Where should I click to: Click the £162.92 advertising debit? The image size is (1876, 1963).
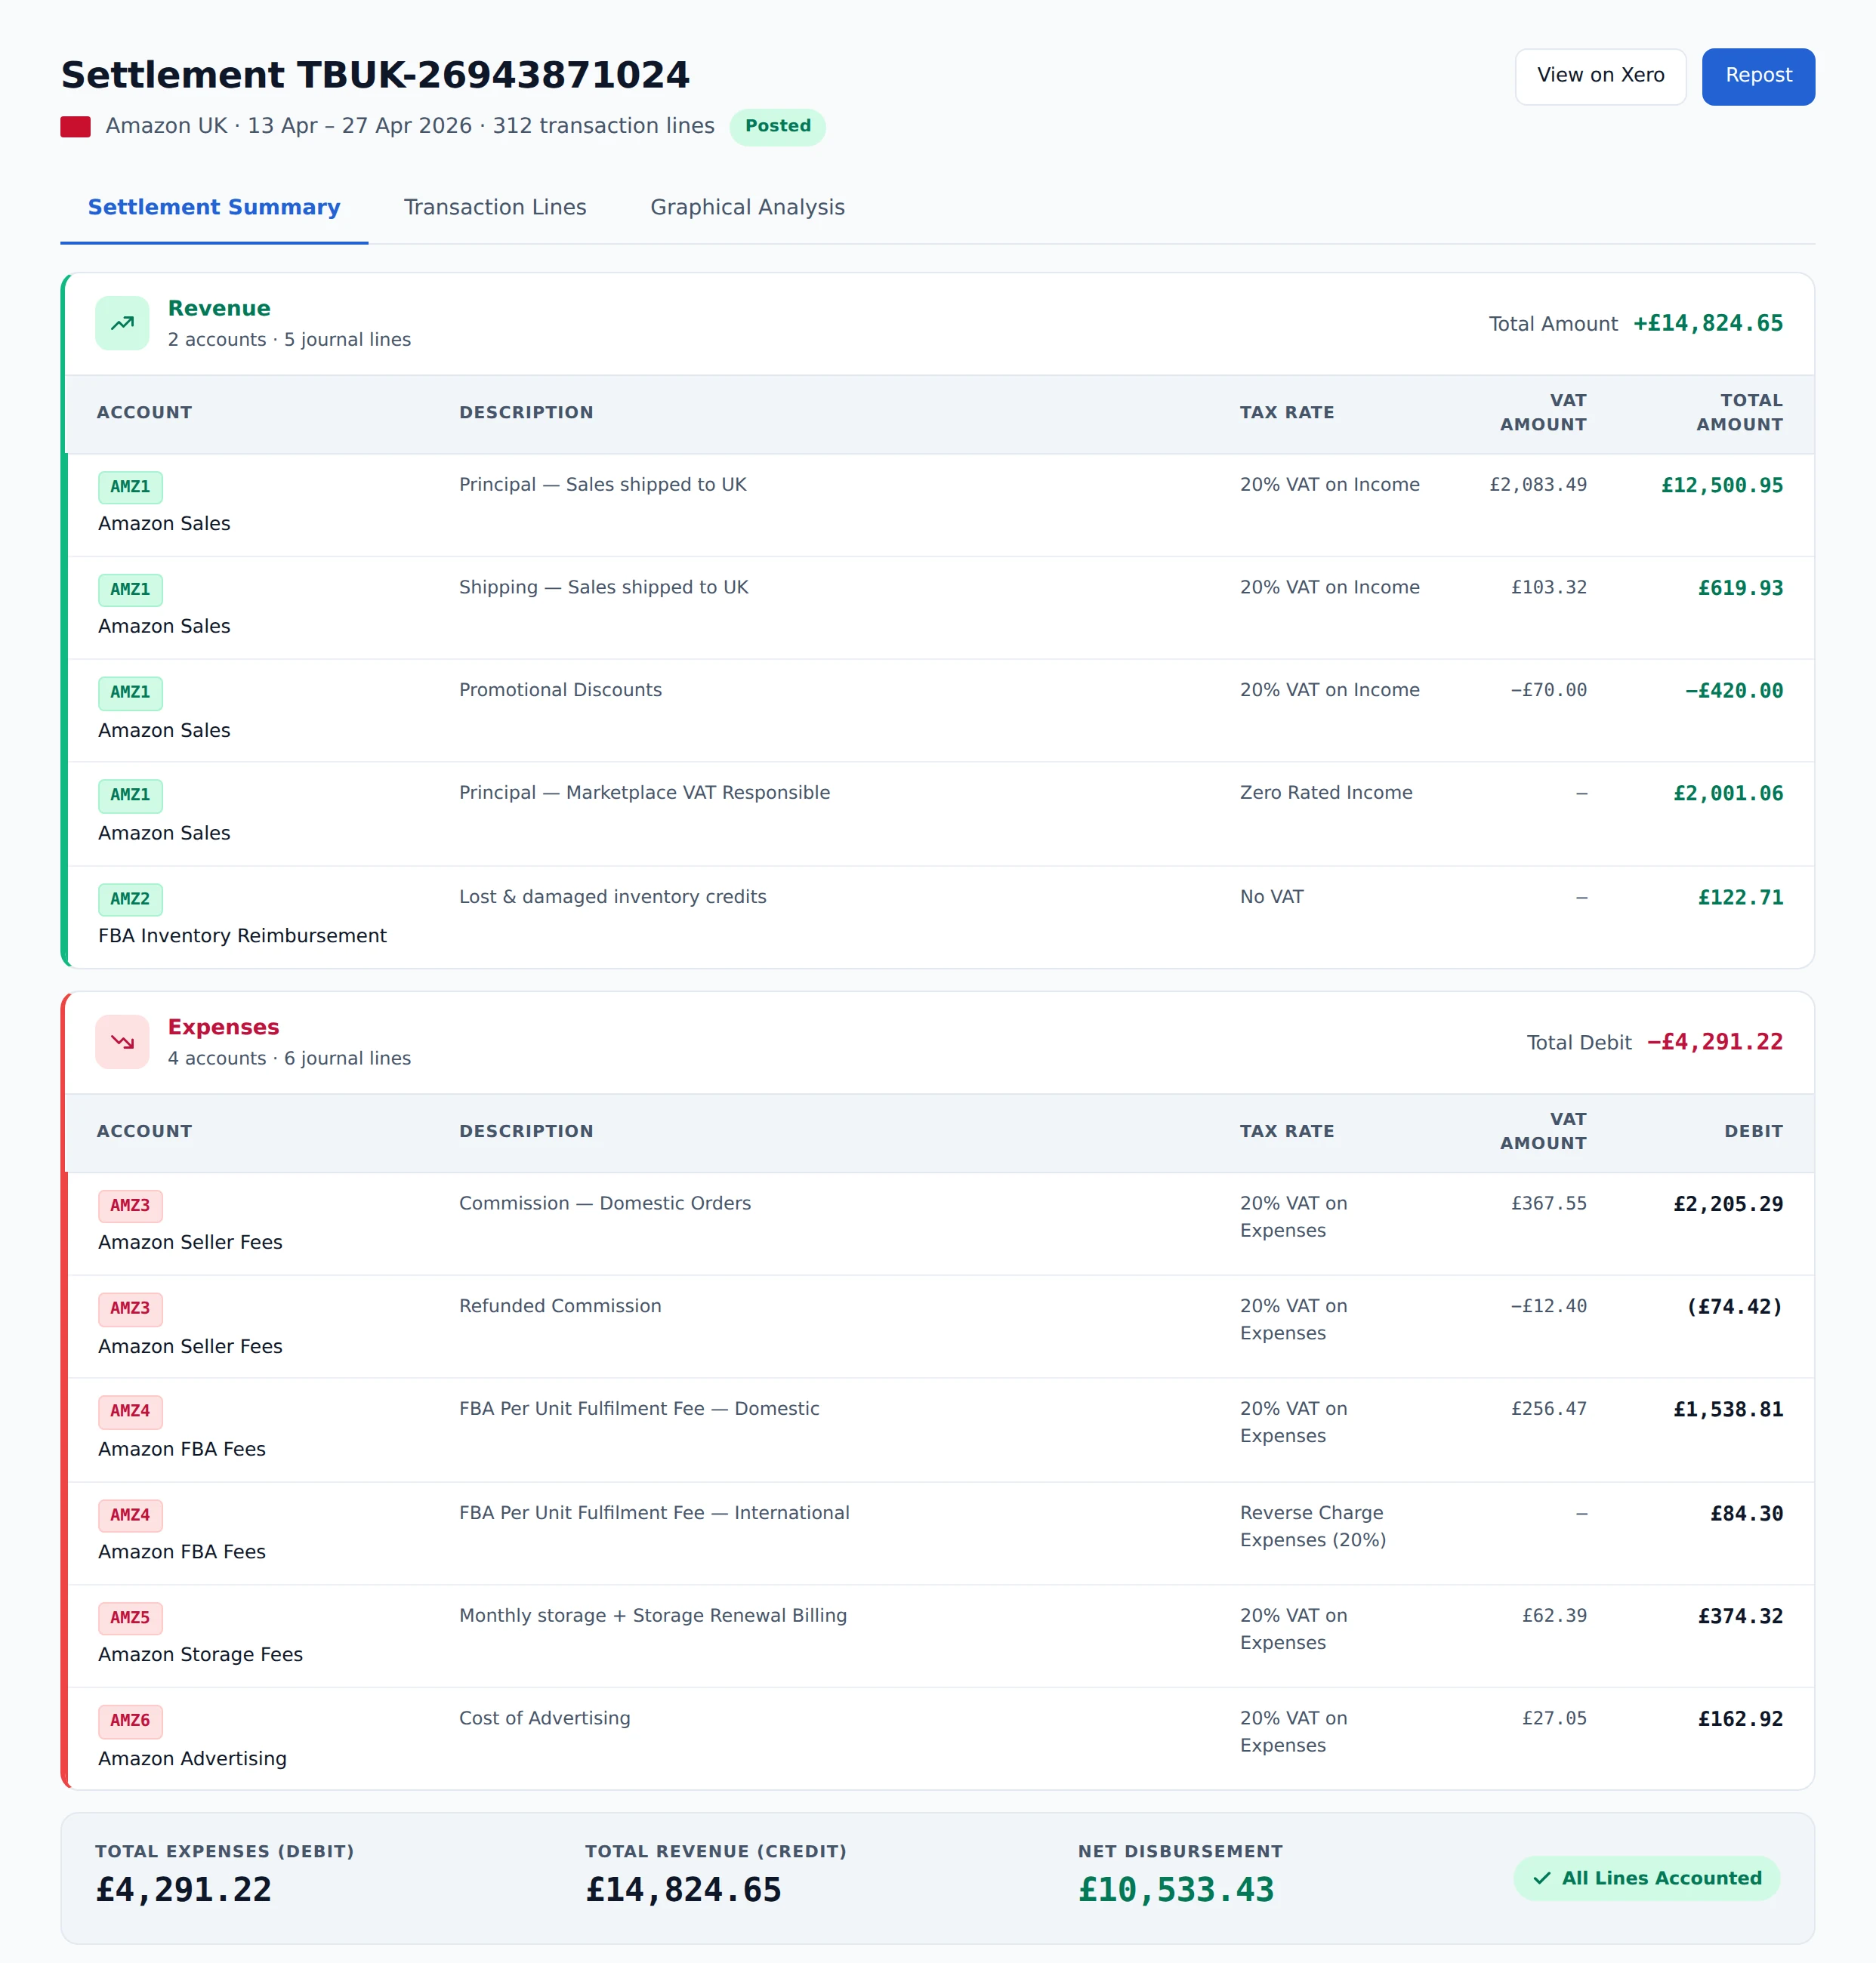(x=1740, y=1720)
